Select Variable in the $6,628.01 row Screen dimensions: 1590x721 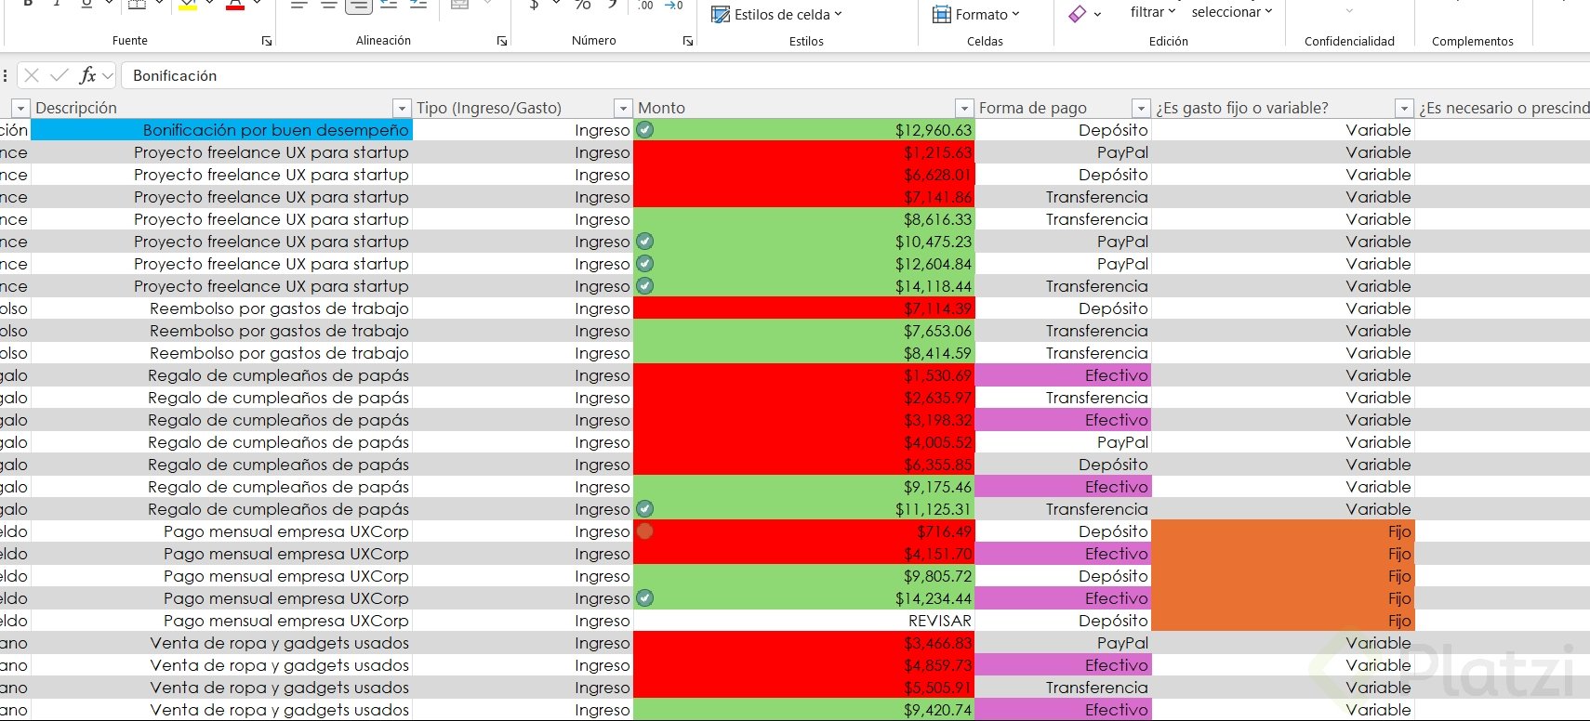point(1283,175)
